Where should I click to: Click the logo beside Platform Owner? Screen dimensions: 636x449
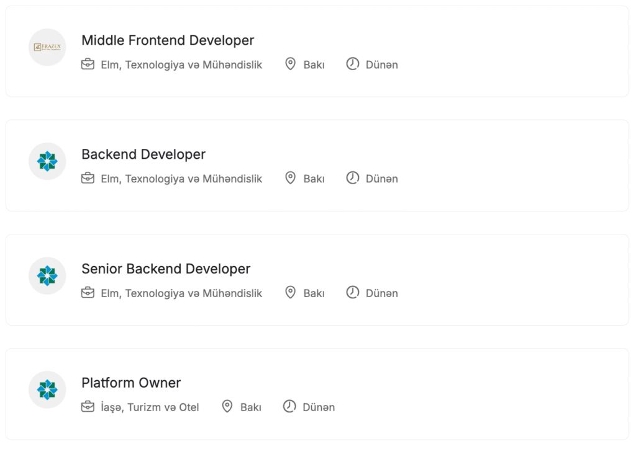coord(47,389)
